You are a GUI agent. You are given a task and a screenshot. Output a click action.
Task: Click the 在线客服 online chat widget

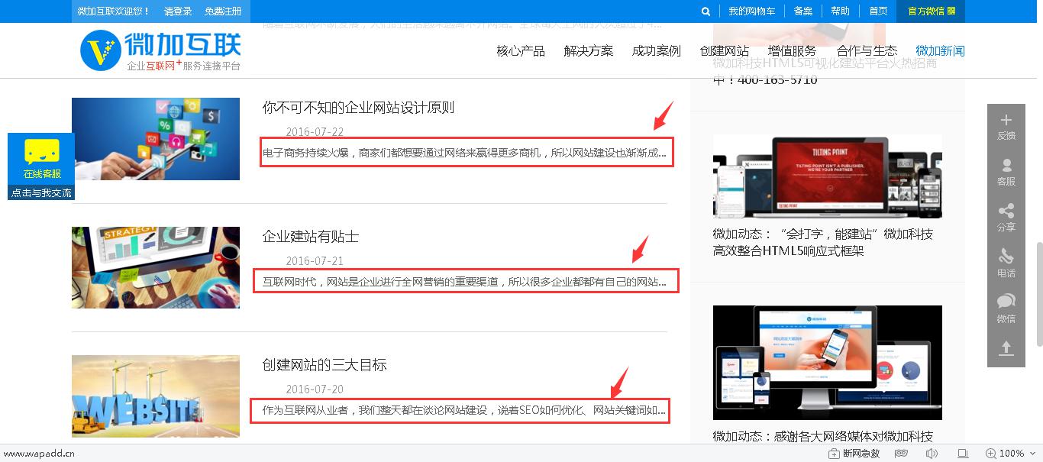point(41,166)
